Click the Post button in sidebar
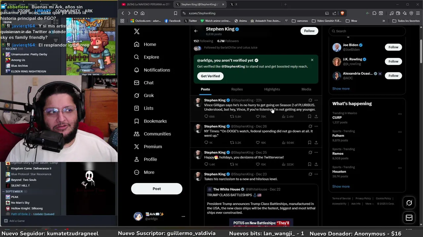Viewport: 423px width, 237px height. pos(157,189)
